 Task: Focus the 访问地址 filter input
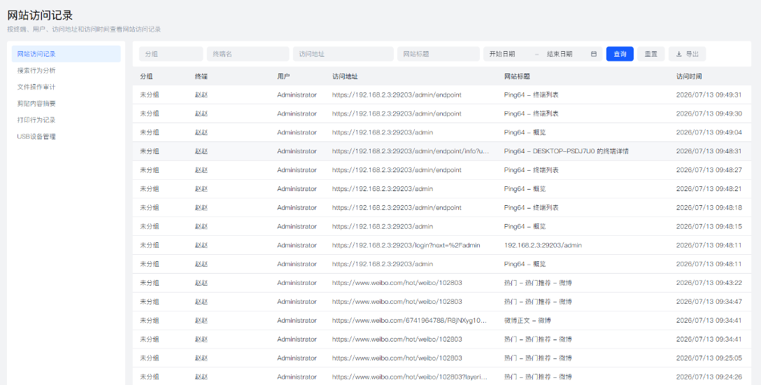(x=343, y=54)
